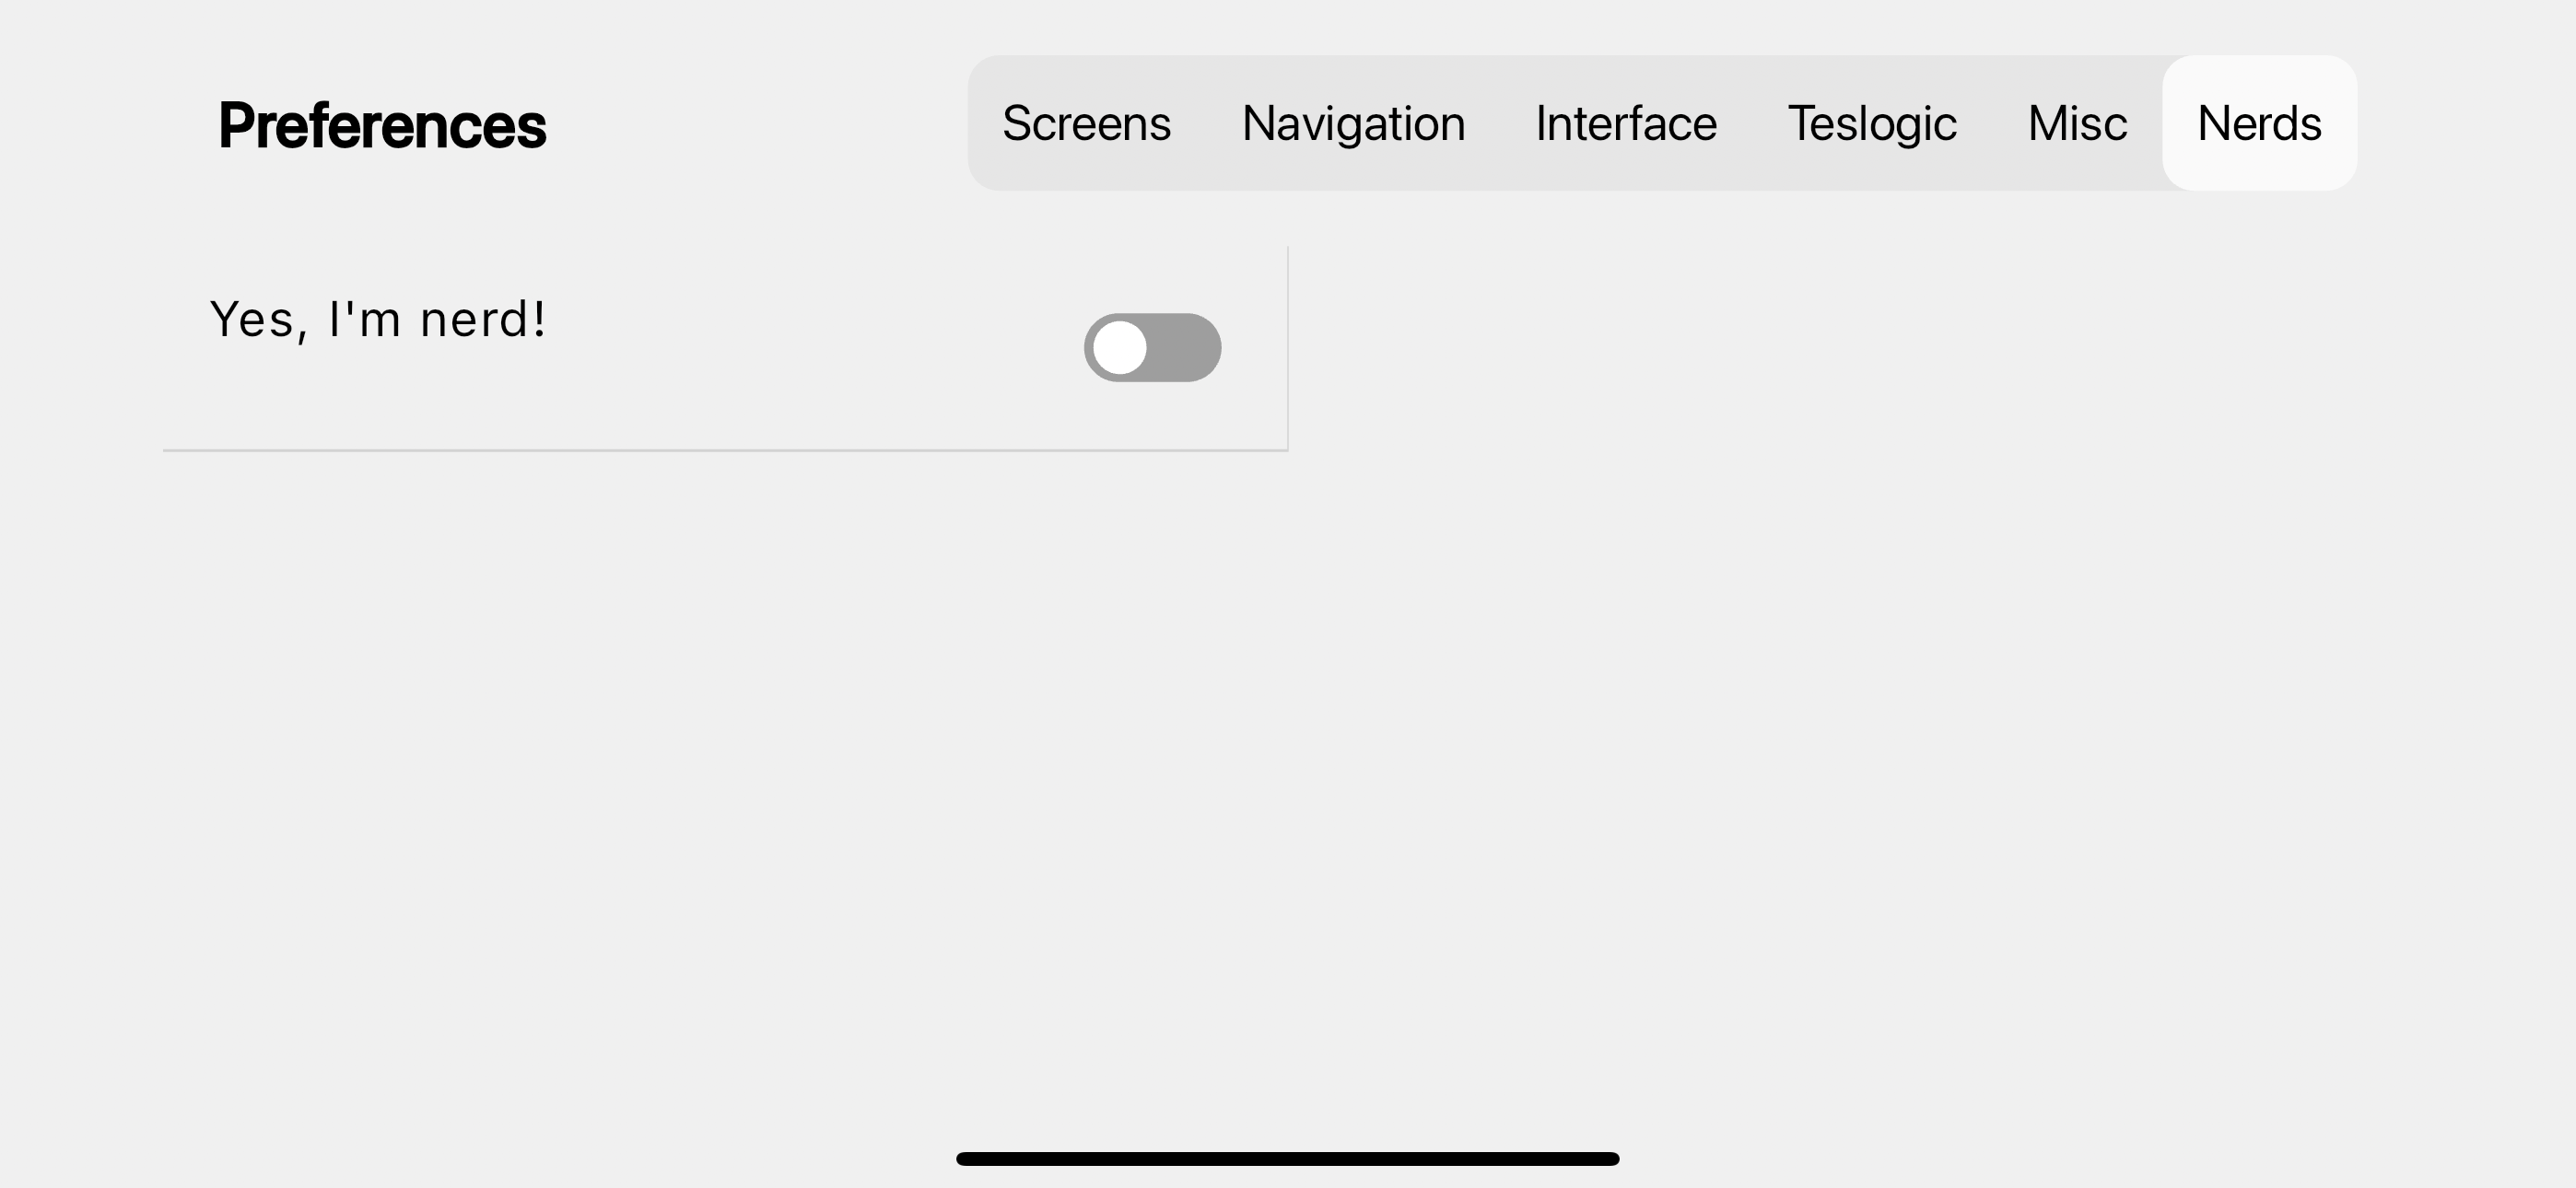Tap the gray track of the nerd switch
Screen dimensions: 2576x1188
(1185, 347)
